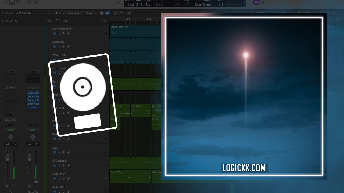
Task: Click the Show Automation button
Action: click(x=115, y=13)
